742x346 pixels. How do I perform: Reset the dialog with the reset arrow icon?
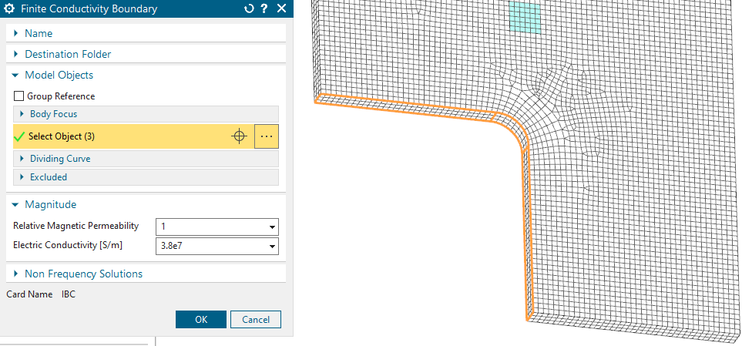point(248,9)
